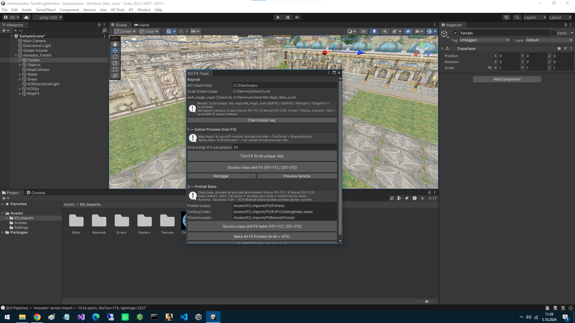The width and height of the screenshot is (575, 323).
Task: Select the Rotate tool in Scene
Action: click(x=115, y=57)
